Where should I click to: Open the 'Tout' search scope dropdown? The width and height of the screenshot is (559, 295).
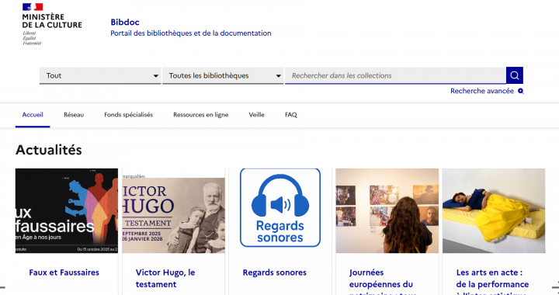100,75
